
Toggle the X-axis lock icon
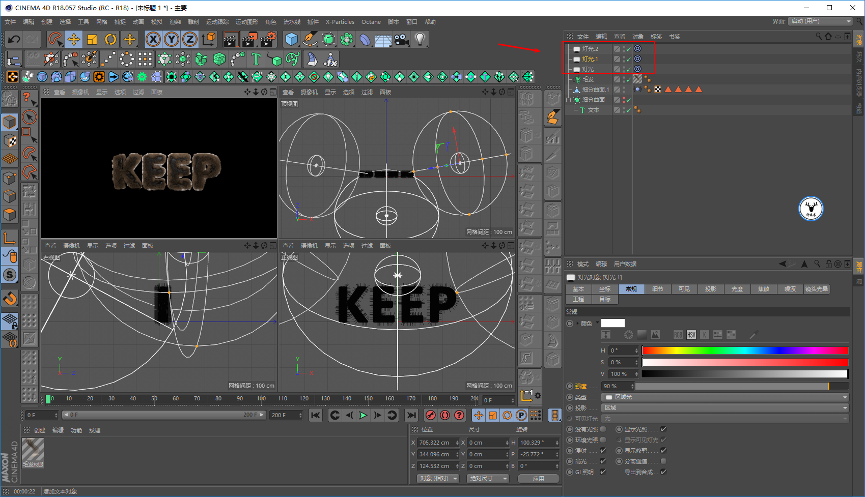click(x=153, y=39)
